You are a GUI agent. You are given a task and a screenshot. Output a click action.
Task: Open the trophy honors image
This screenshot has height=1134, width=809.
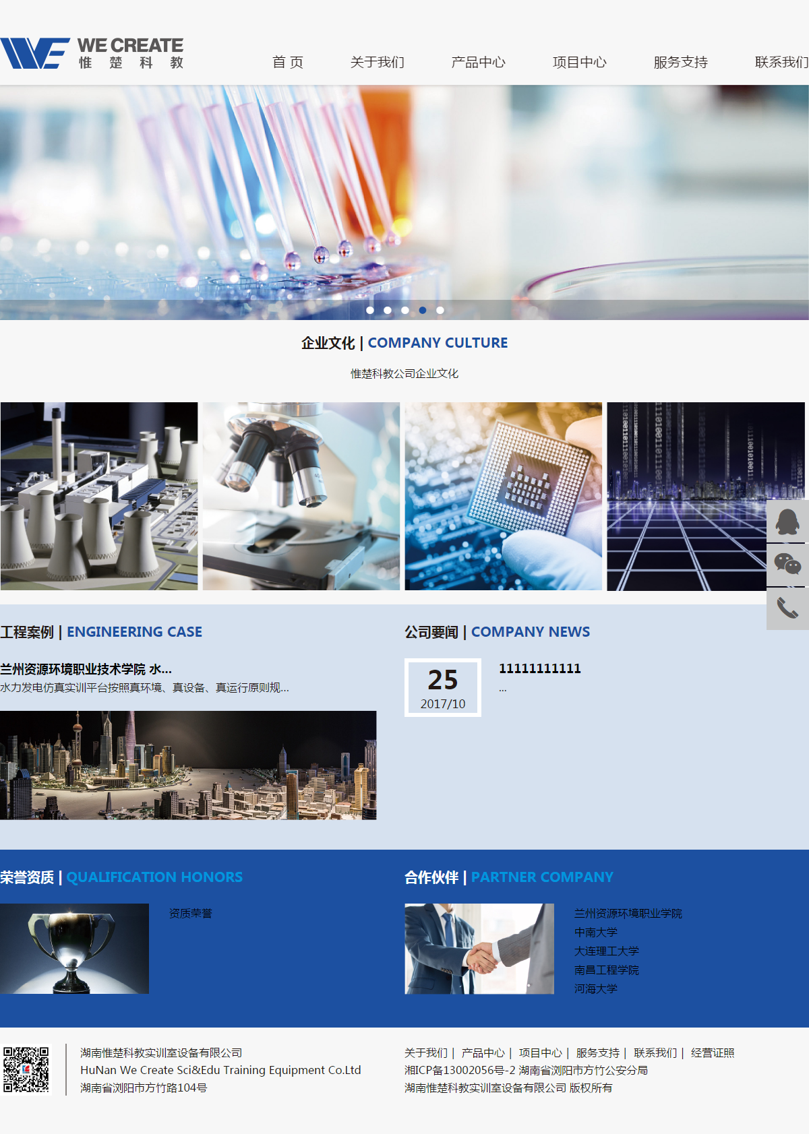(74, 949)
